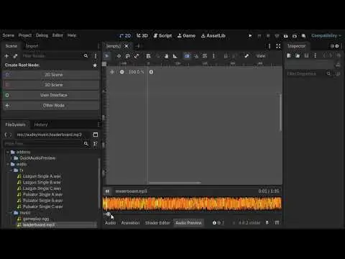Switch to the 2D workspace
The width and height of the screenshot is (345, 259).
[x=125, y=36]
